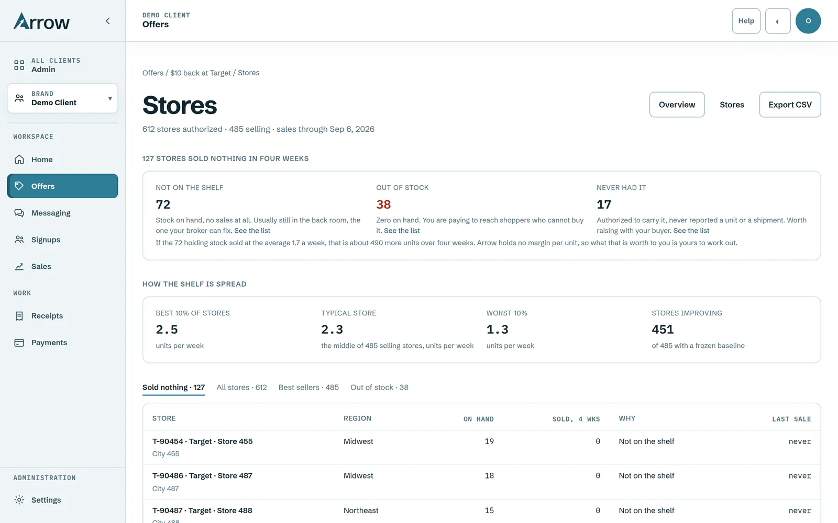Screen dimensions: 838x523
Task: Open the user avatar labeled O
Action: (x=808, y=21)
